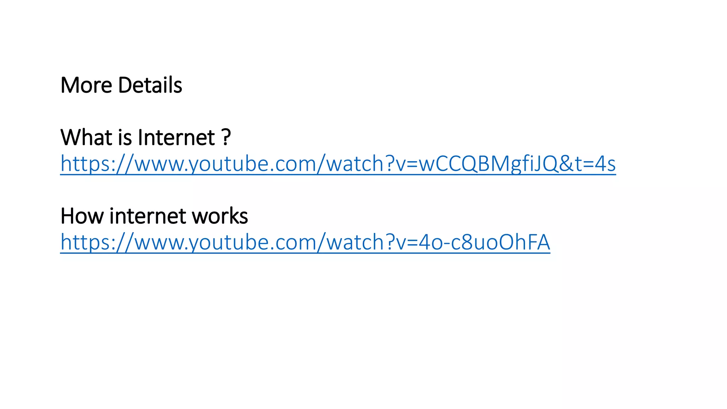The height and width of the screenshot is (409, 727).
Task: Click the question mark after 'Internet'
Action: point(226,137)
